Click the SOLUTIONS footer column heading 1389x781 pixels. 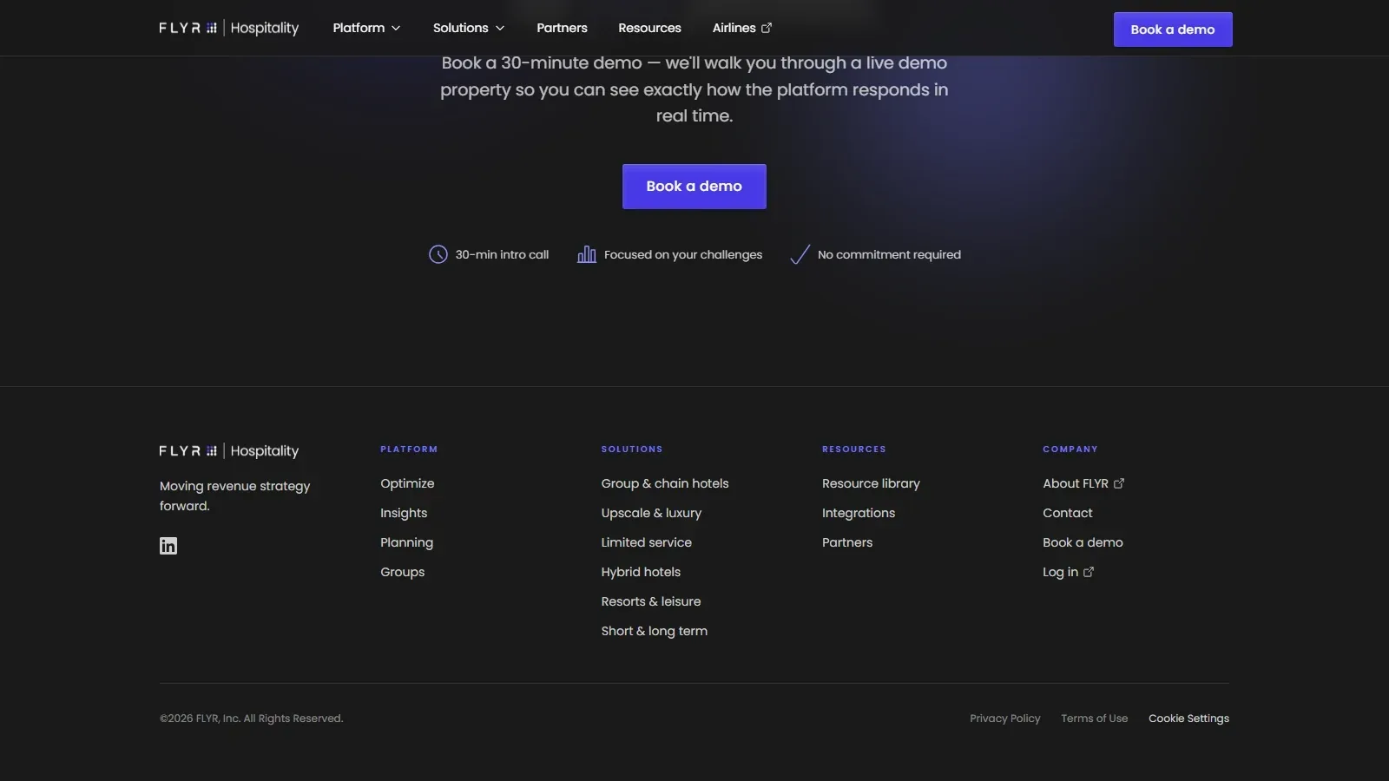point(632,450)
